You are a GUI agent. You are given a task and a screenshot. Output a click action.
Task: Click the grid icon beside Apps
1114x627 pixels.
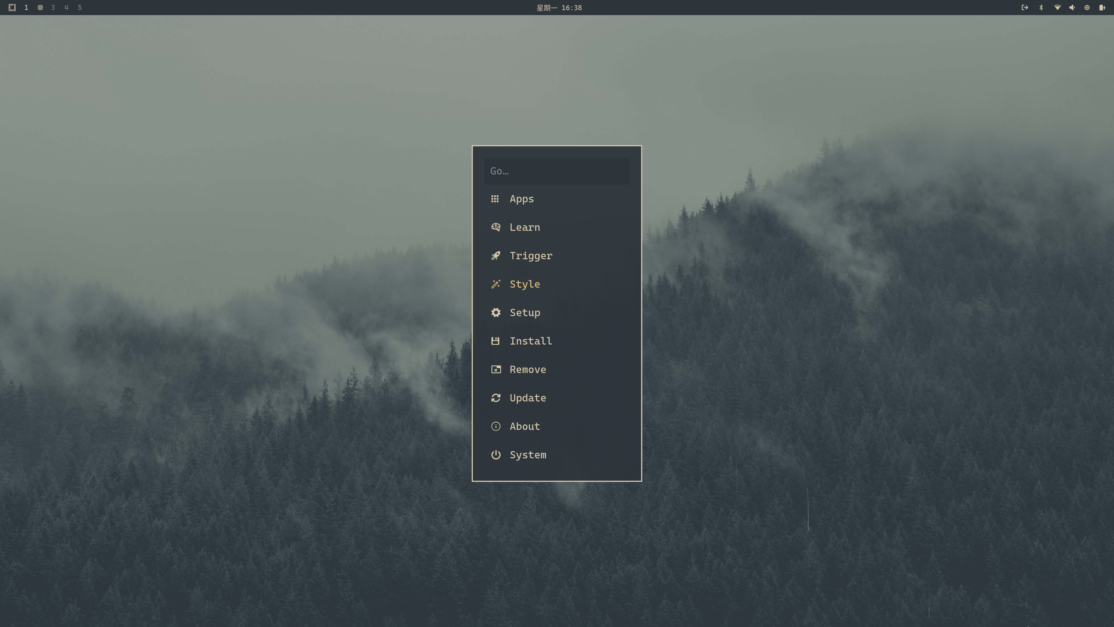tap(495, 199)
